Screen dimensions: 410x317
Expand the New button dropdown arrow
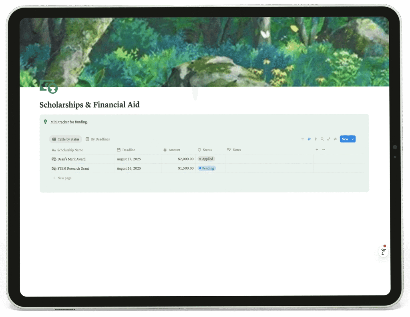click(x=353, y=139)
